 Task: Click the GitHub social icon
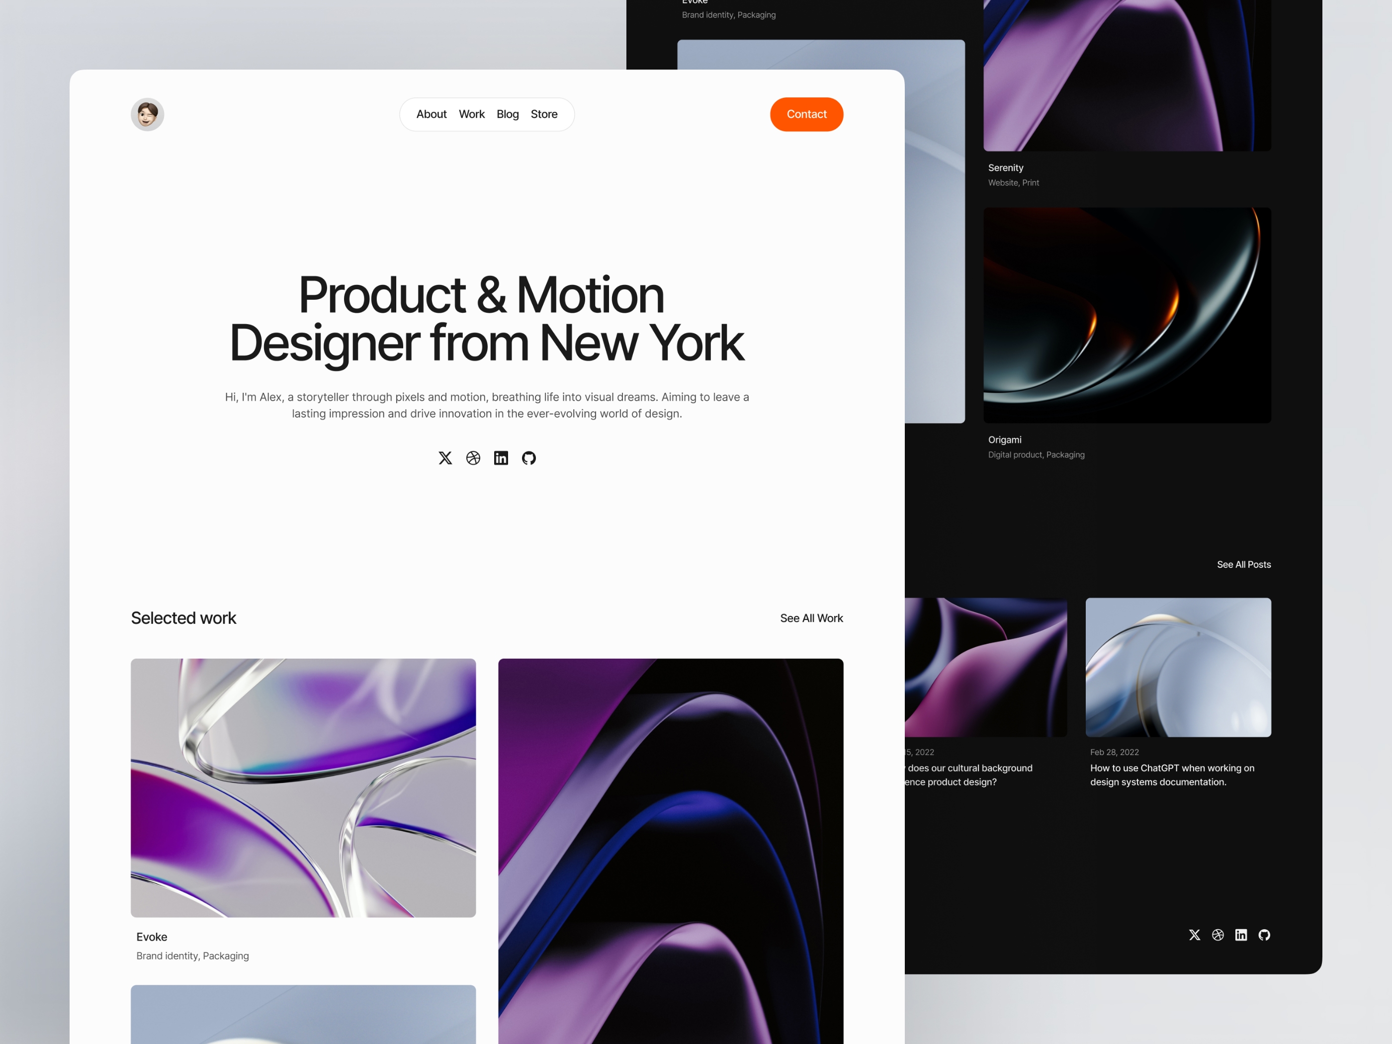pyautogui.click(x=529, y=458)
